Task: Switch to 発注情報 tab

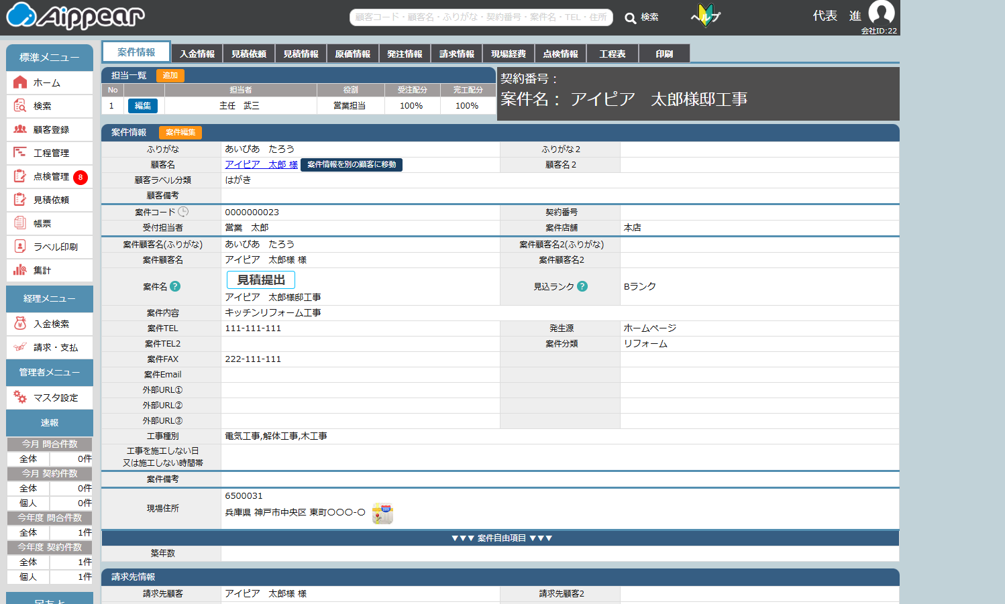Action: coord(405,54)
